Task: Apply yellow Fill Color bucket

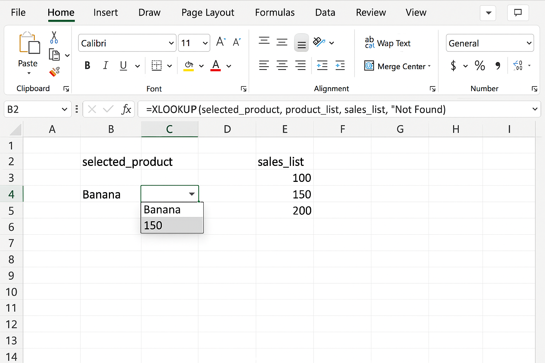Action: pyautogui.click(x=189, y=66)
